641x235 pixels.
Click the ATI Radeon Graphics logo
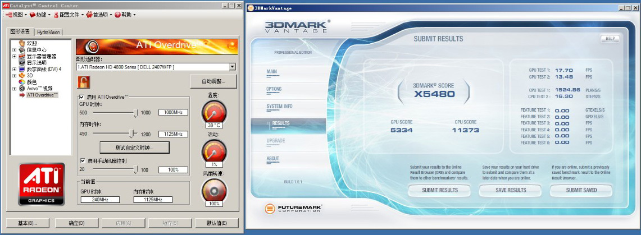41,184
